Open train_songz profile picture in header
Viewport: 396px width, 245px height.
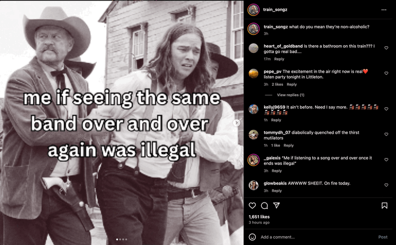click(x=254, y=10)
